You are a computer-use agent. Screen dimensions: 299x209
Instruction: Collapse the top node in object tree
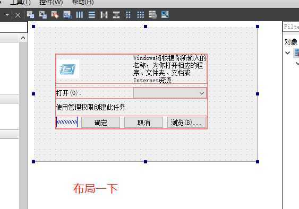point(287,53)
